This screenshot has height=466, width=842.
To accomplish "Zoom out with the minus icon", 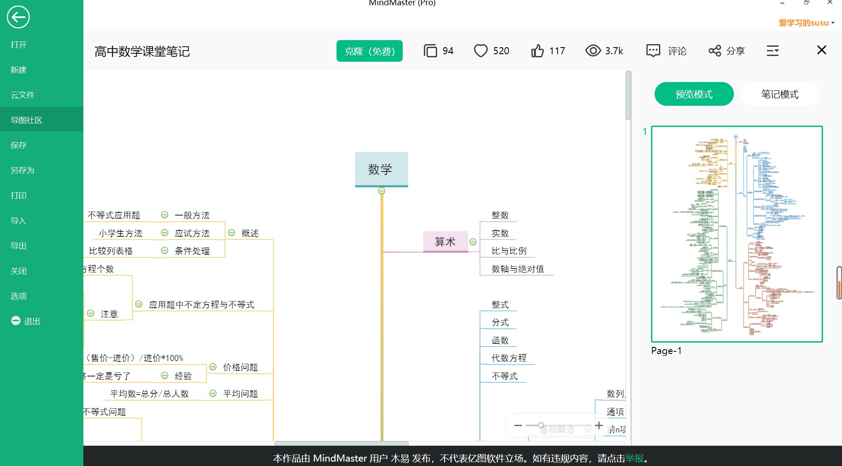I will pos(518,425).
